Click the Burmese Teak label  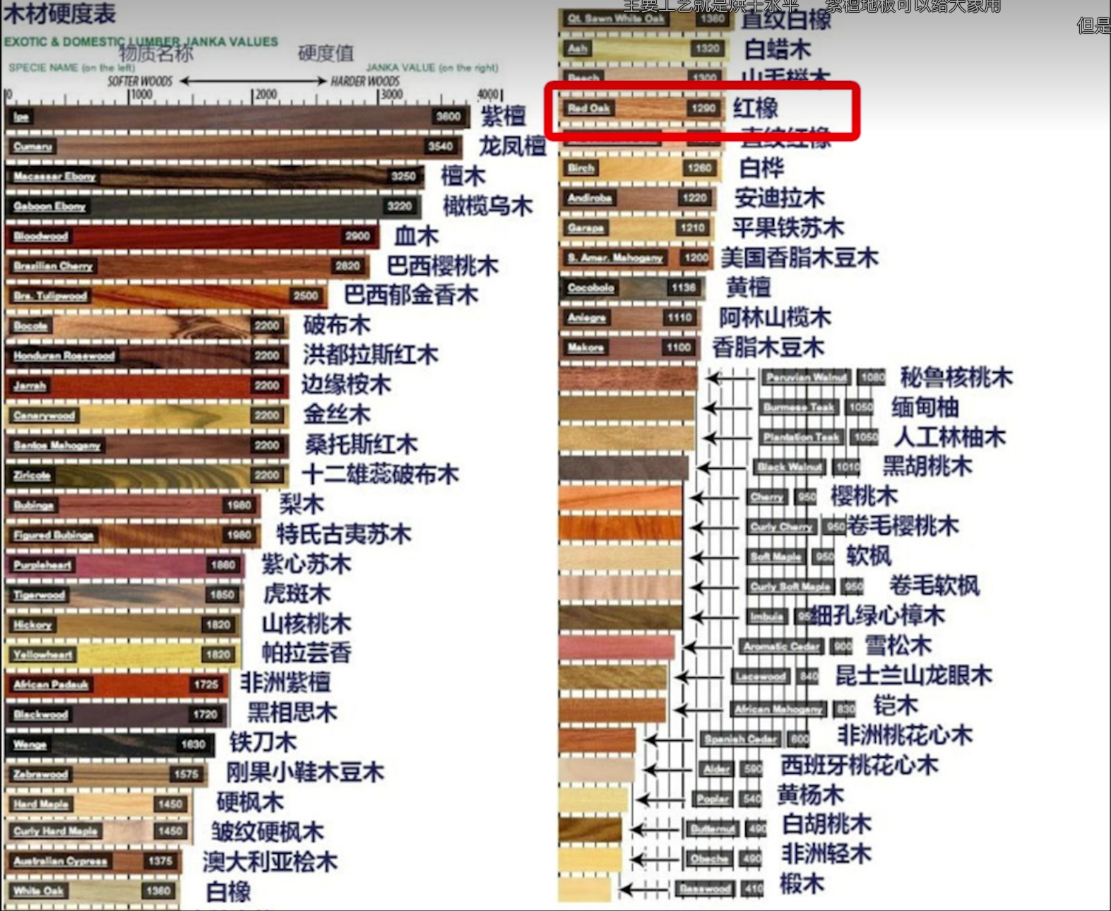point(799,407)
